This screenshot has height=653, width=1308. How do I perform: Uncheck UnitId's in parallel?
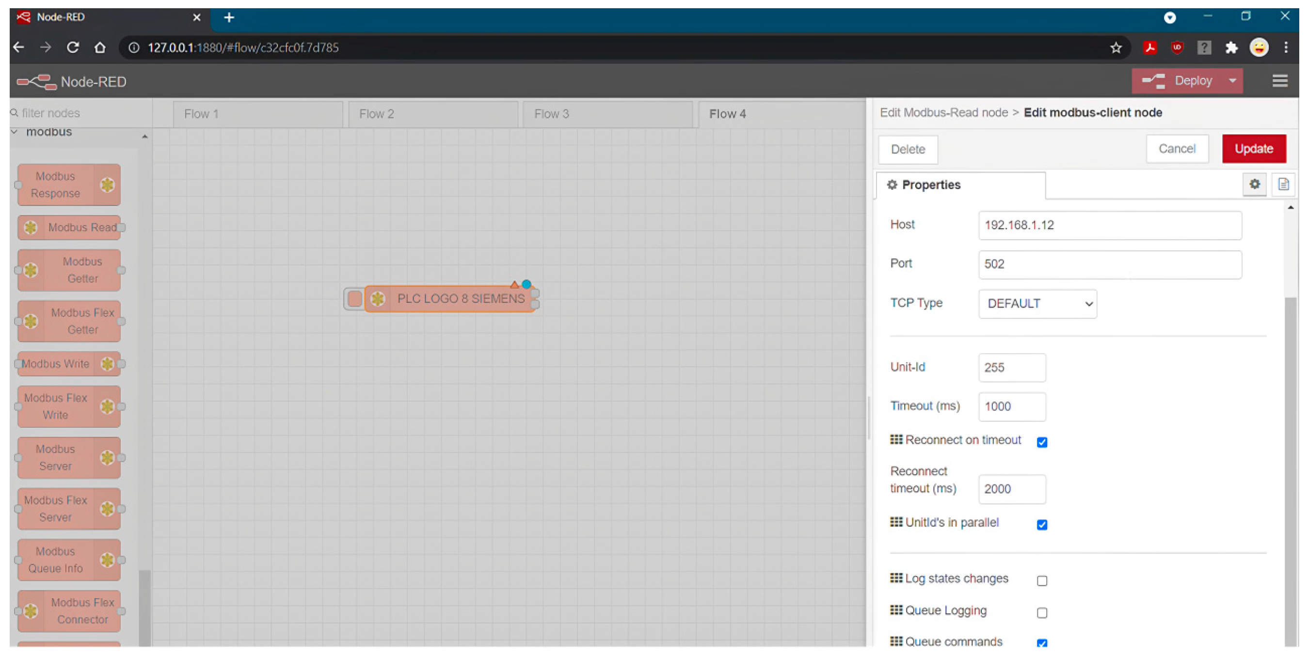pos(1041,525)
